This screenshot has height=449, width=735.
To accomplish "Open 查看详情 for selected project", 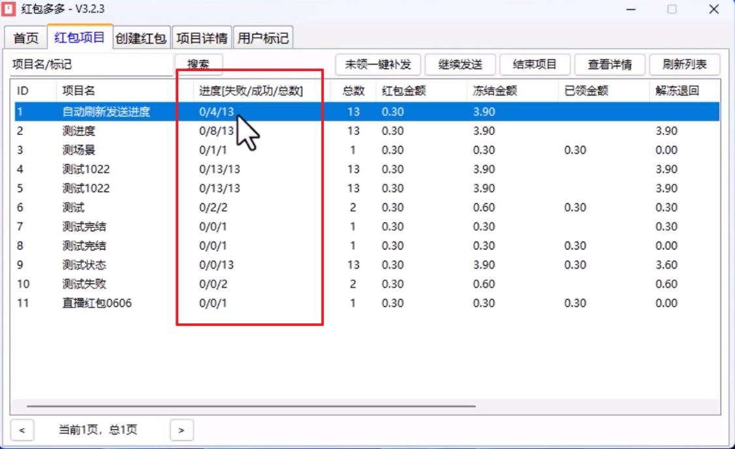I will click(610, 65).
